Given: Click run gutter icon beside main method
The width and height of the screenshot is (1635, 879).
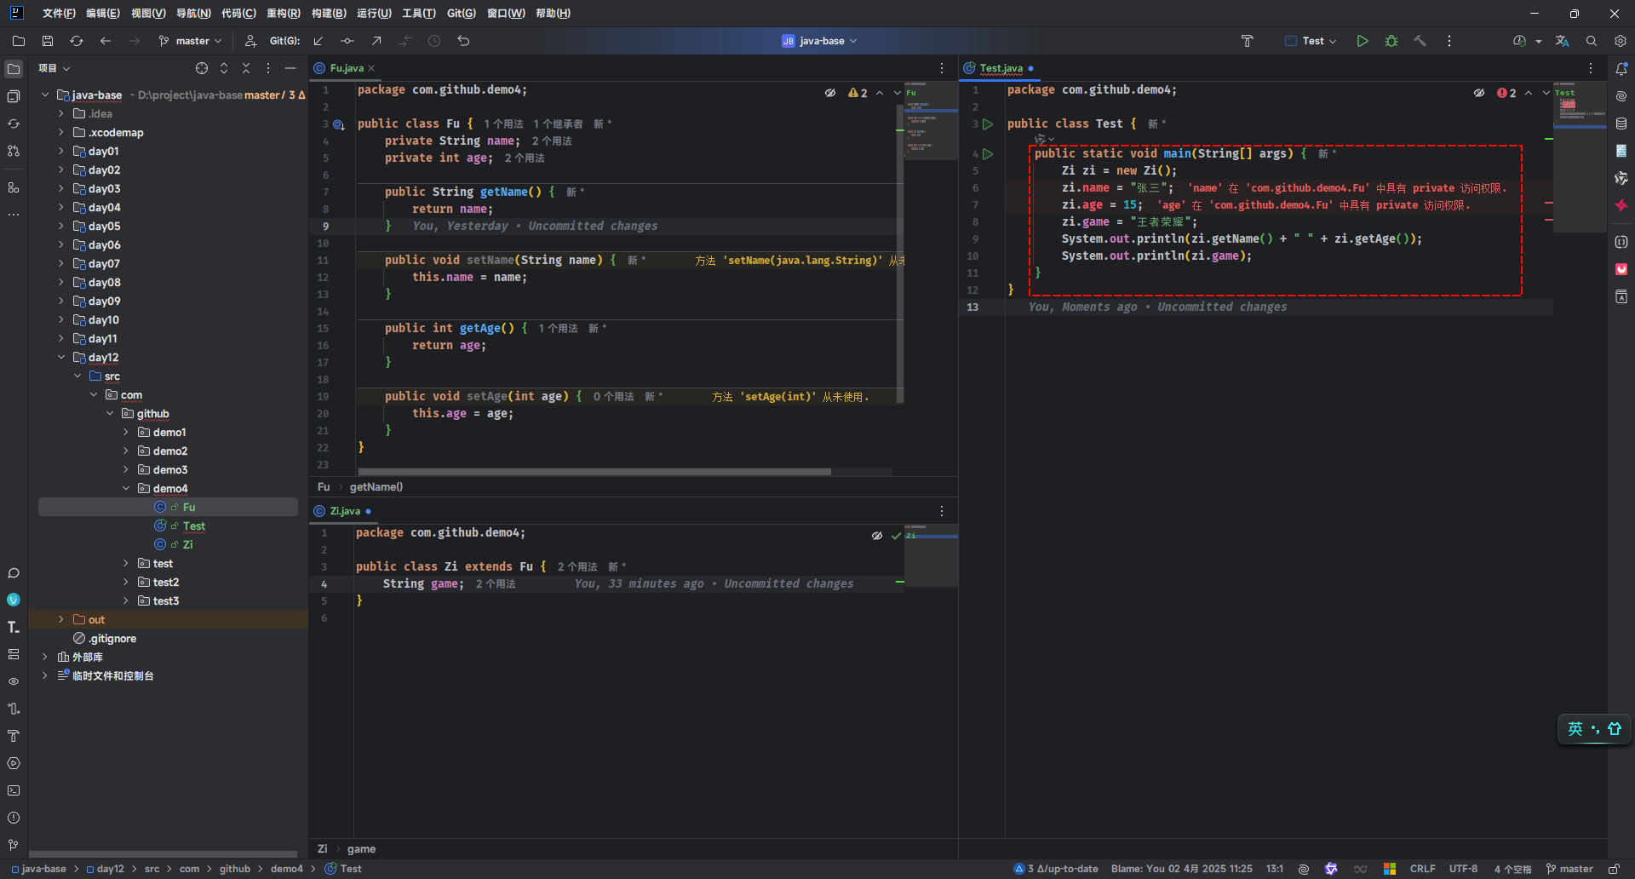Looking at the screenshot, I should 988,154.
